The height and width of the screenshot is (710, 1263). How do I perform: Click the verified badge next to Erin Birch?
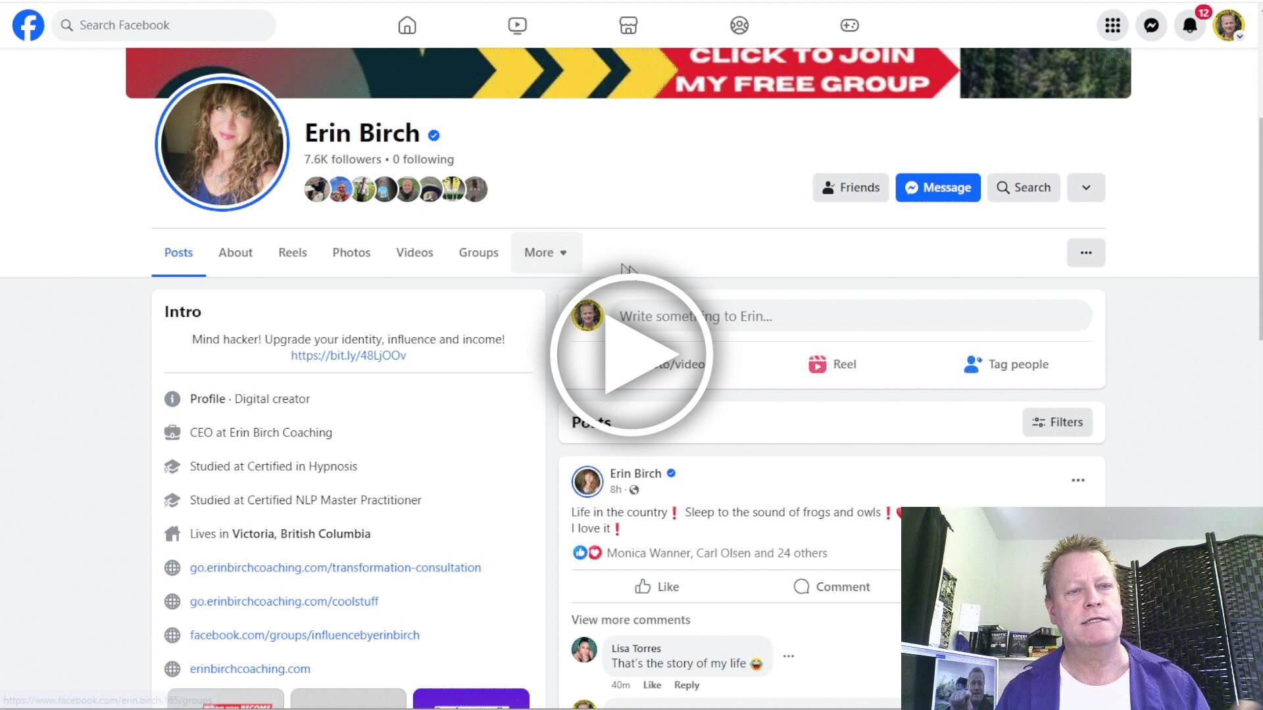coord(433,135)
